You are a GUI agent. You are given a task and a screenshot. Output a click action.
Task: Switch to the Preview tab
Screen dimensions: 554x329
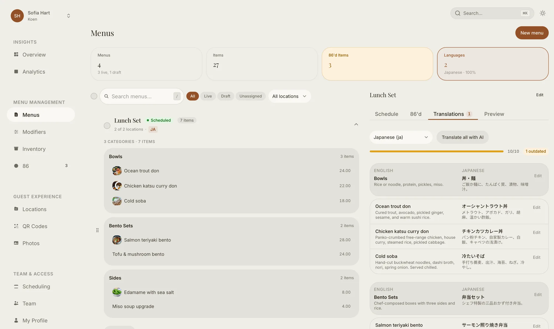pyautogui.click(x=494, y=114)
